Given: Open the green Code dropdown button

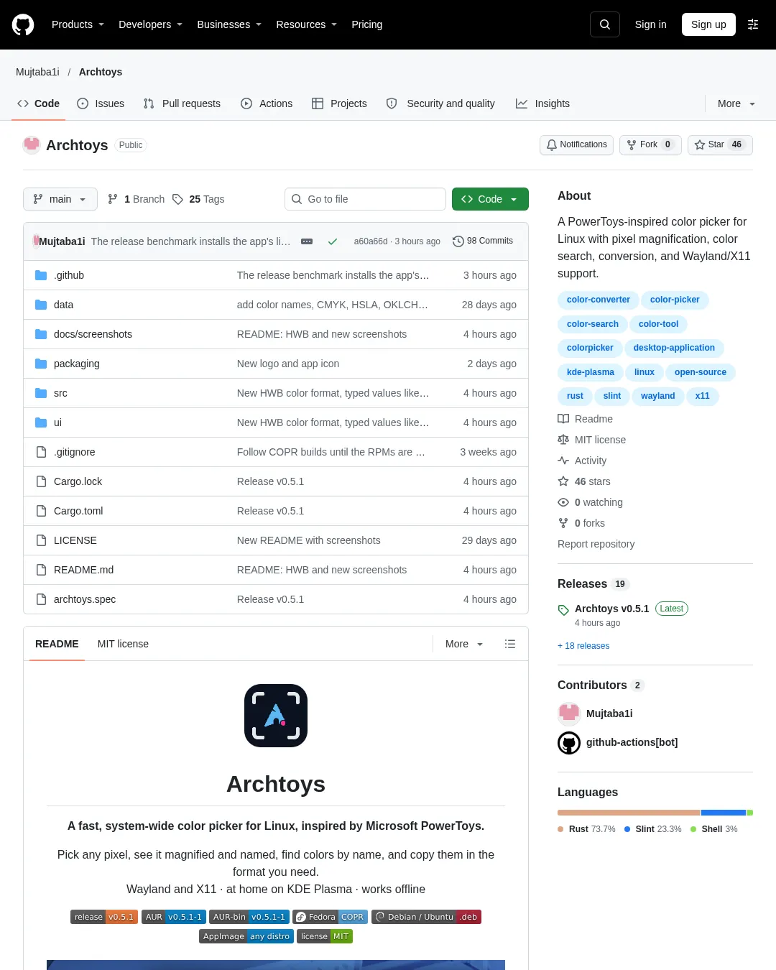Looking at the screenshot, I should [490, 199].
